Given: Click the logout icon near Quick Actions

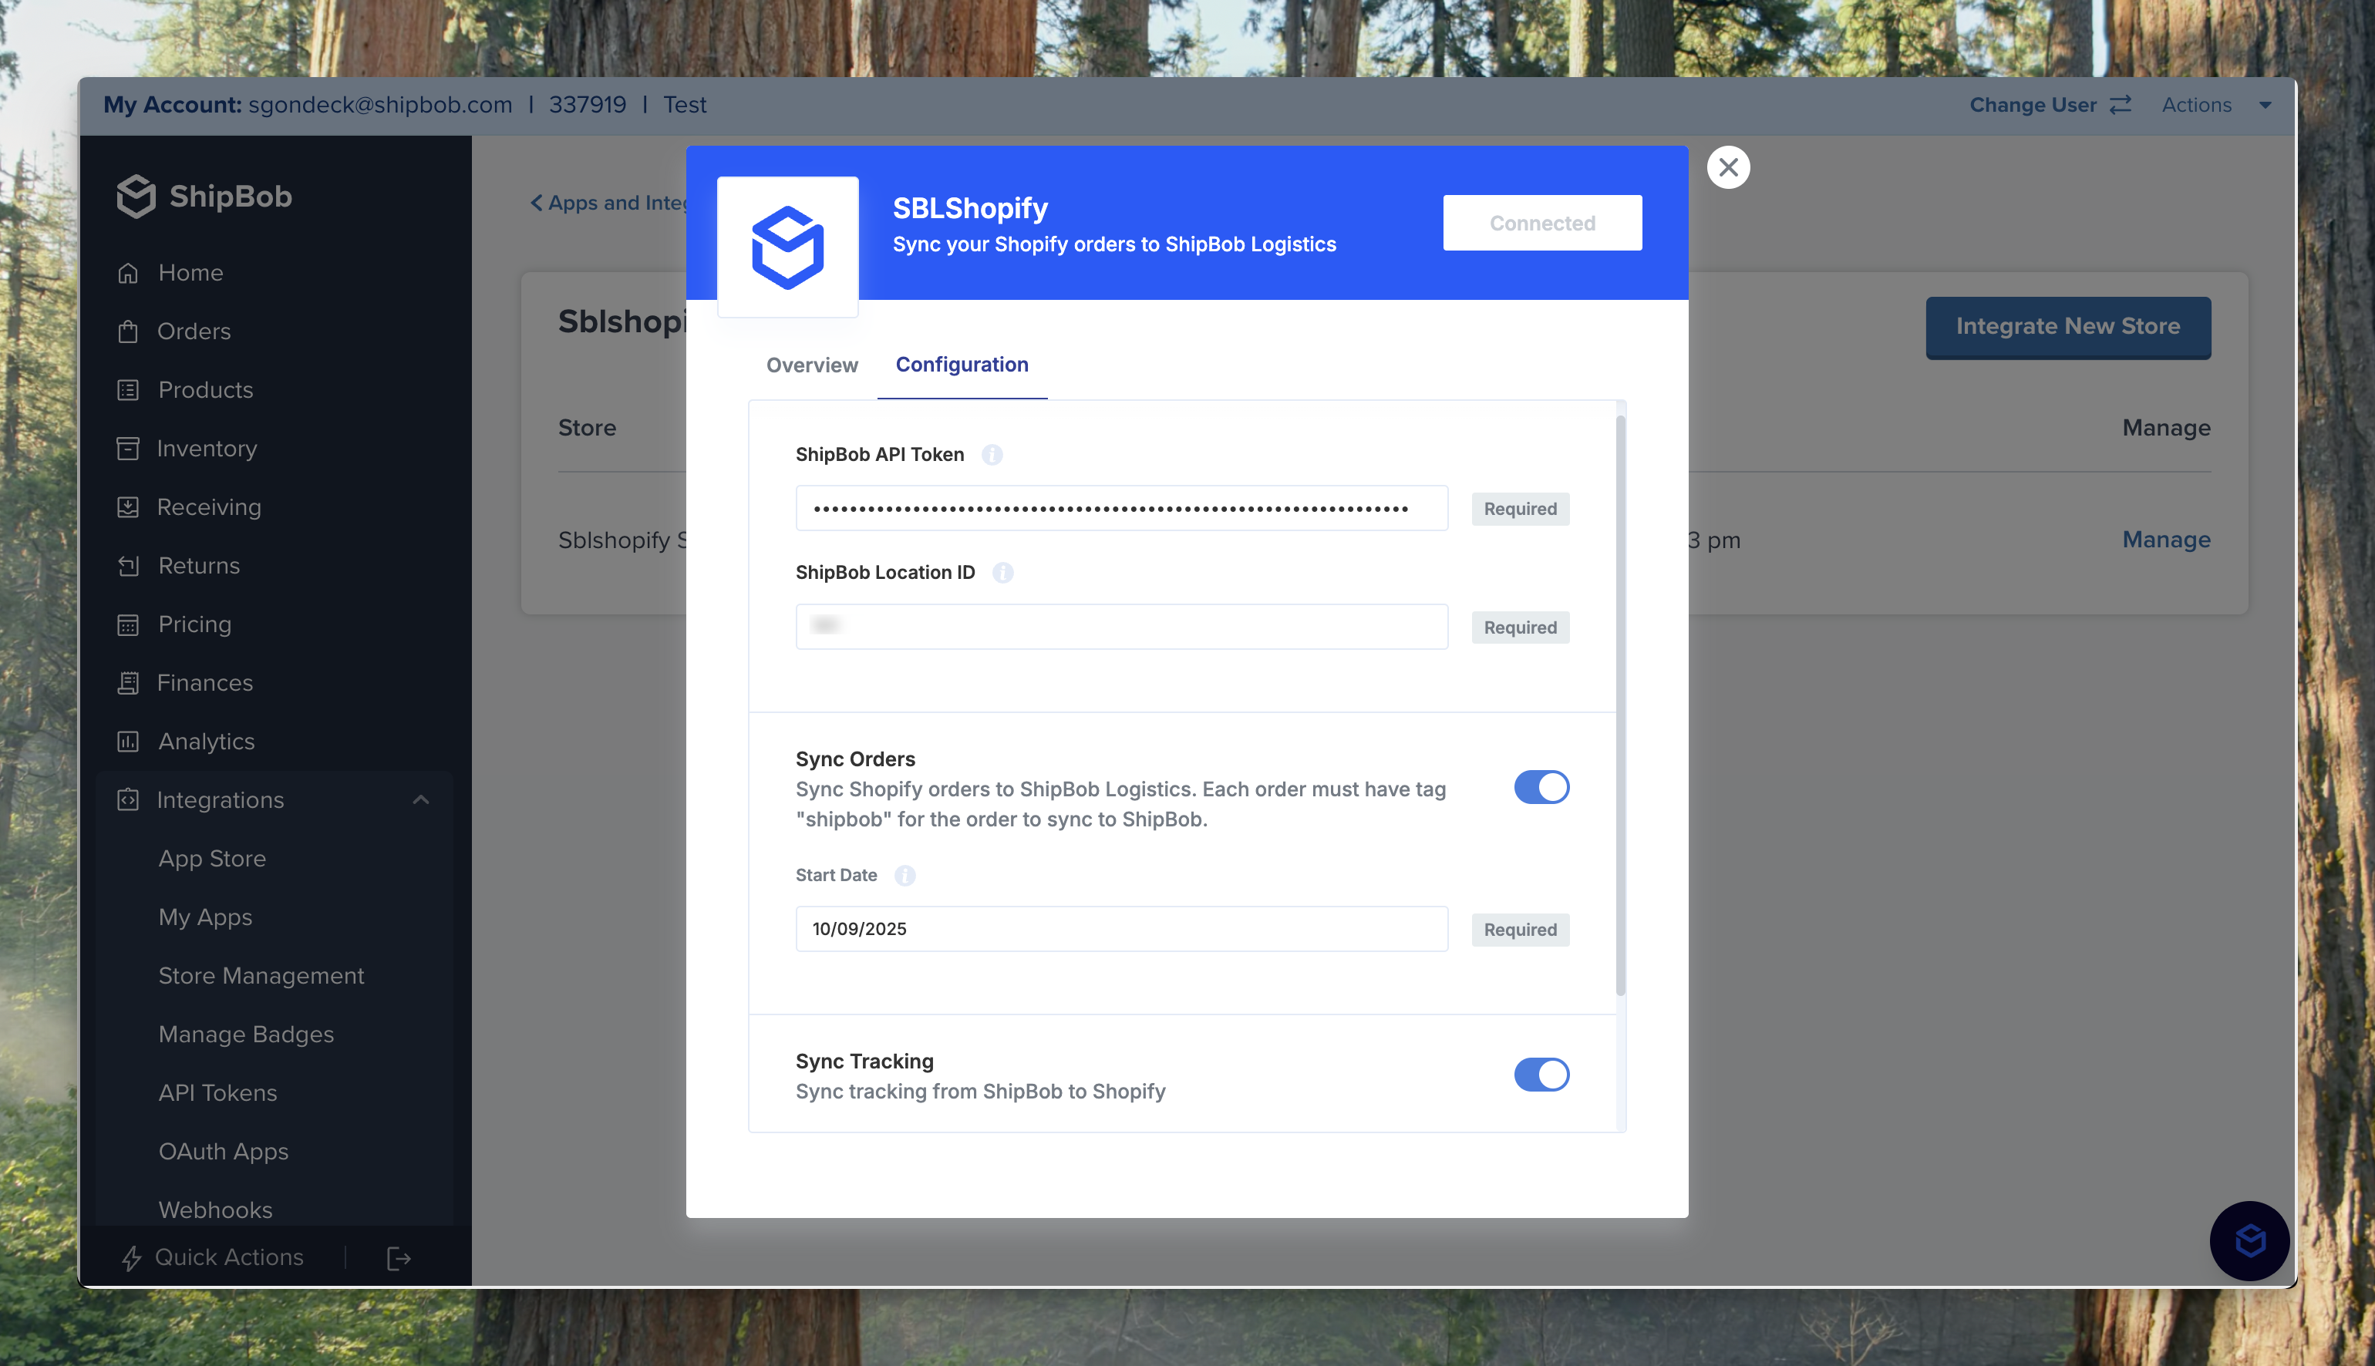Looking at the screenshot, I should 397,1257.
